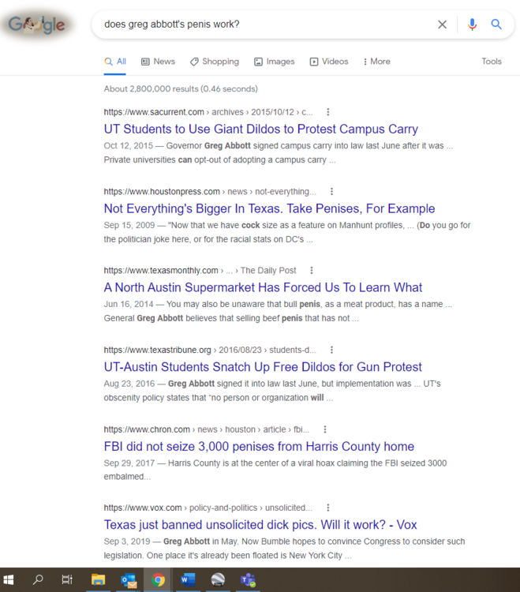Screen dimensions: 520x592
Task: Switch to the News tab
Action: (158, 62)
